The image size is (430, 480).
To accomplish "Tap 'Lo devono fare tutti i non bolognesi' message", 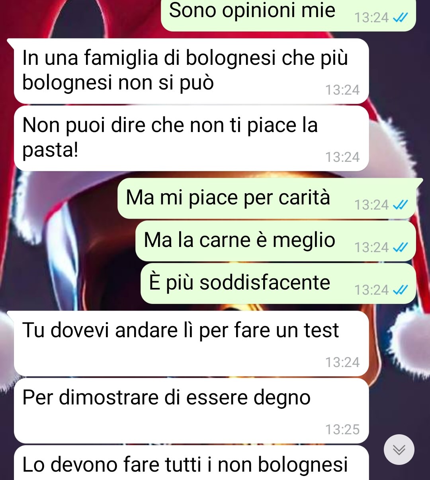I will [x=191, y=463].
